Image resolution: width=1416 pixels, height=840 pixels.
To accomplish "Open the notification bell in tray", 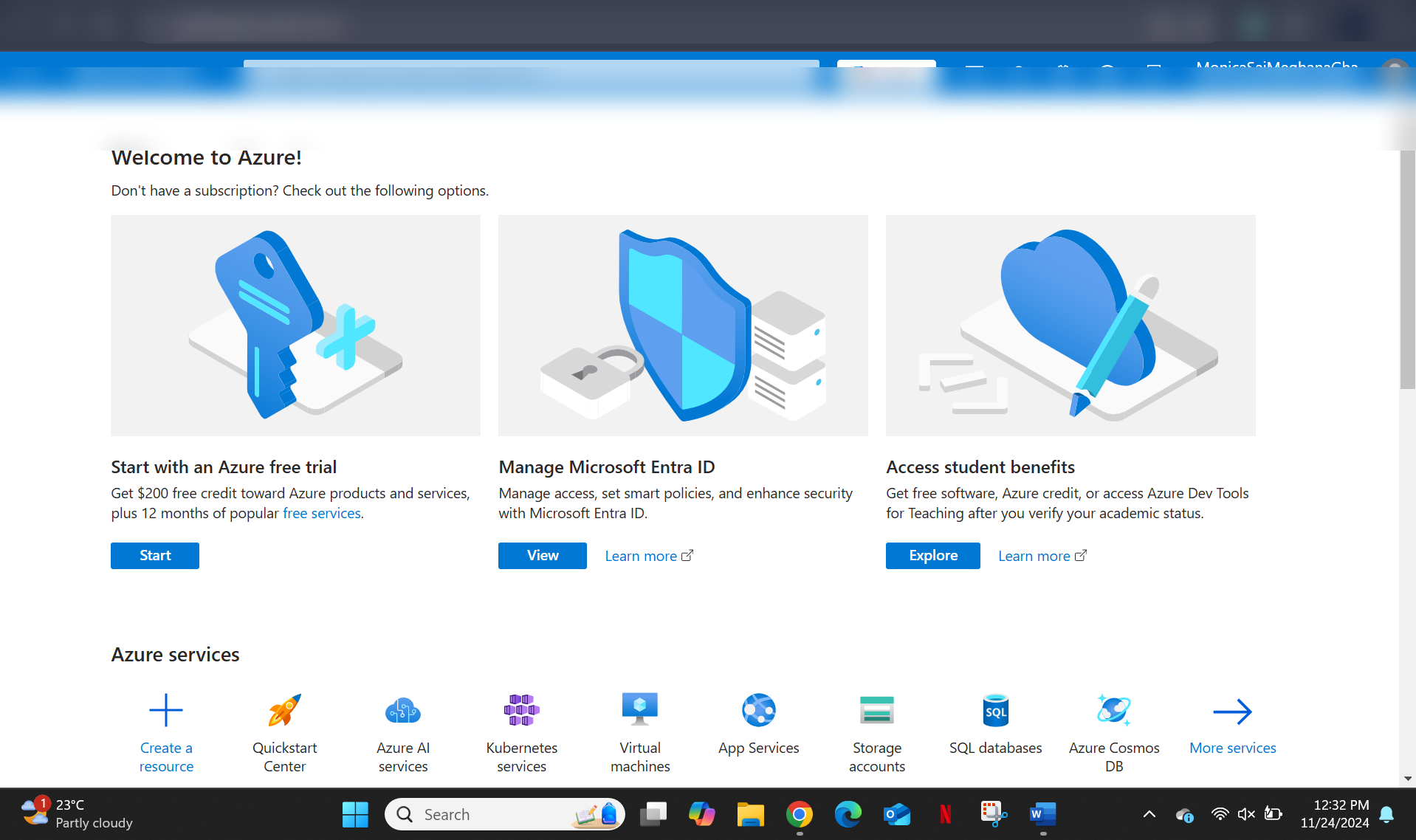I will tap(1386, 814).
